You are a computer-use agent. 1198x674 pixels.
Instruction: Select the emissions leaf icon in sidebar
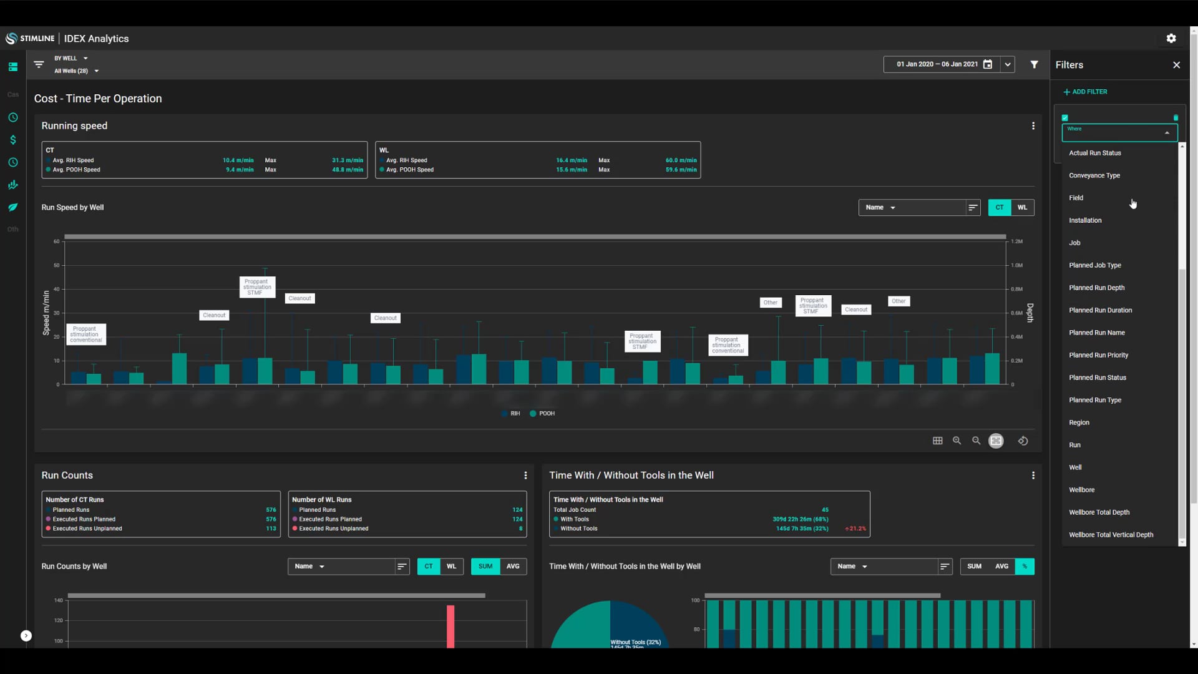click(13, 207)
